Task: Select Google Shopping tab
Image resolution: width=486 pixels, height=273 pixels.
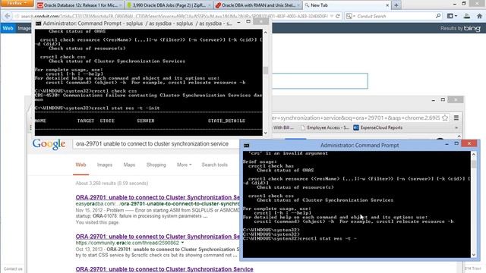Action: pyautogui.click(x=156, y=165)
